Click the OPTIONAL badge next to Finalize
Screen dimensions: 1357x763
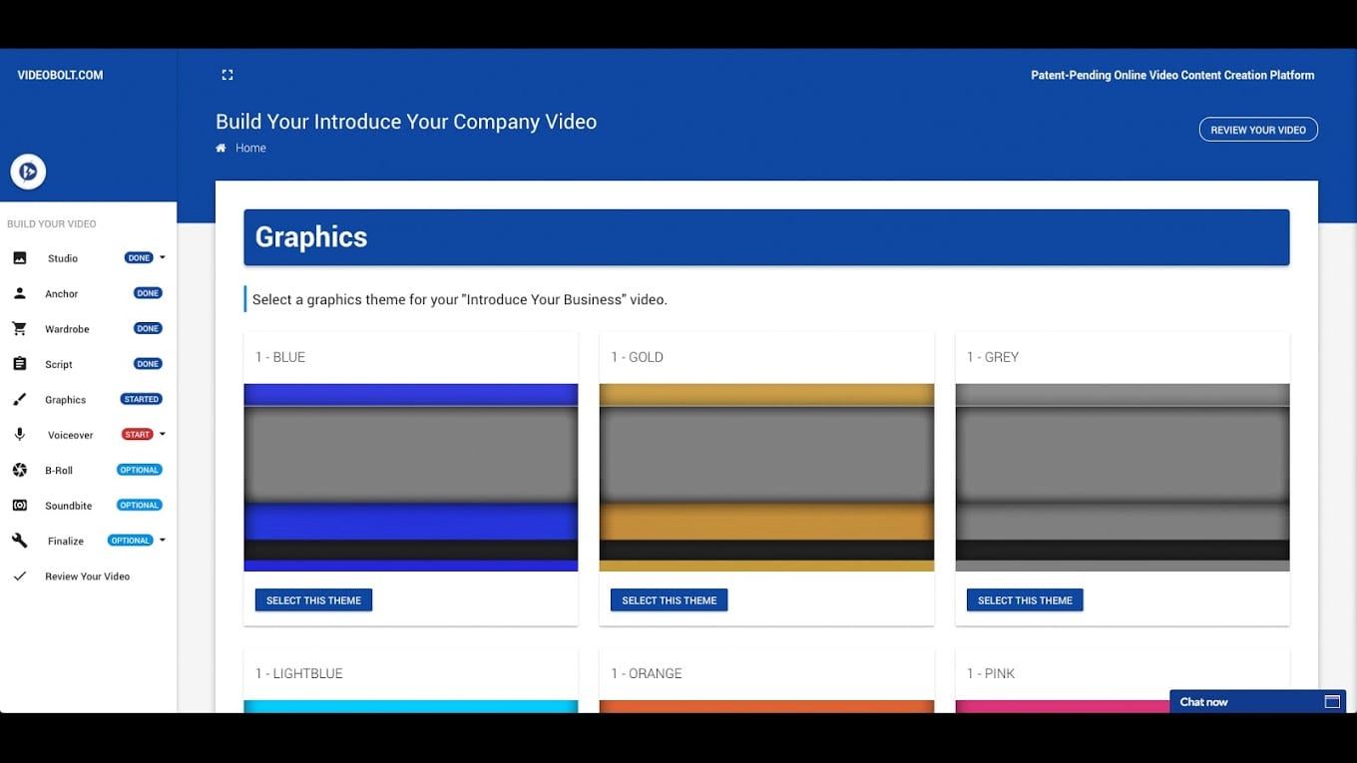tap(130, 541)
